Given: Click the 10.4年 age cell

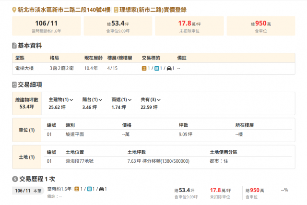Looking at the screenshot, I should tap(91, 68).
